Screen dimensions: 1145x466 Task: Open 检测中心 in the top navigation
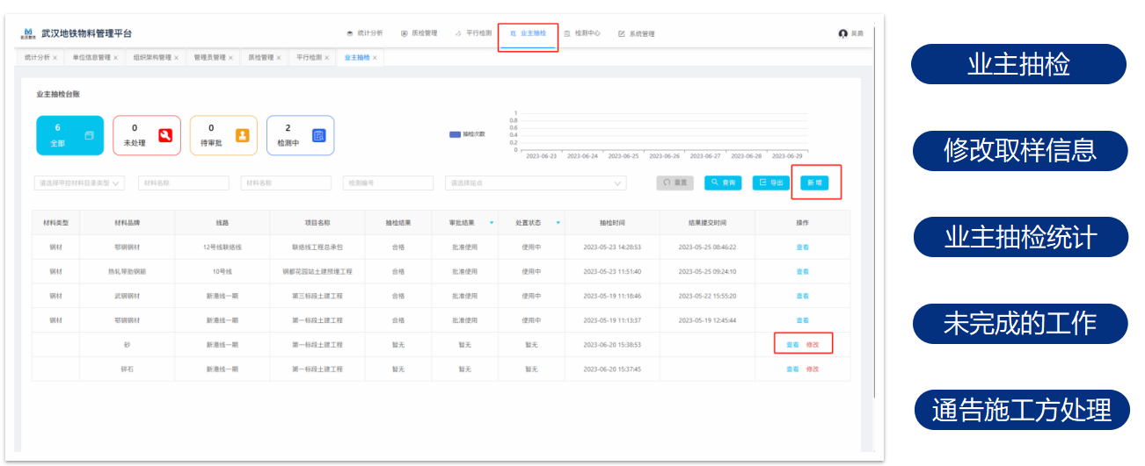click(582, 33)
